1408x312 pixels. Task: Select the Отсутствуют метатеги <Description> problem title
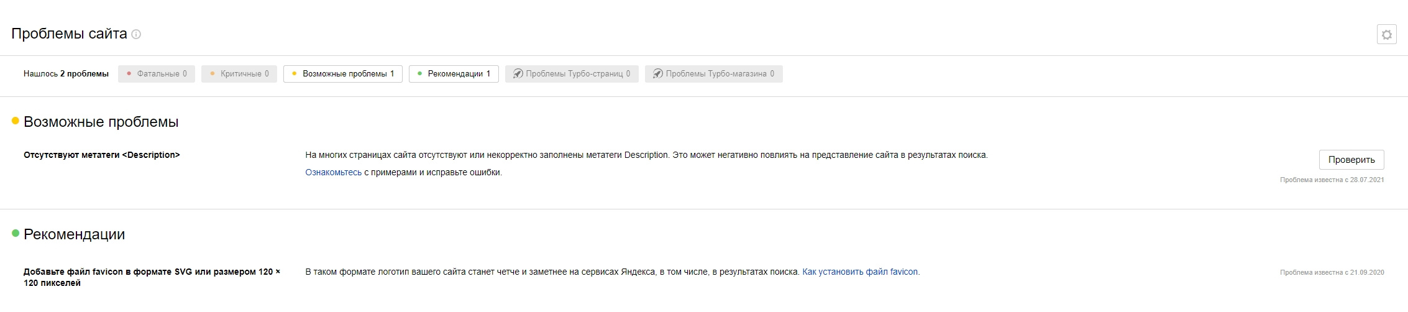pos(102,155)
